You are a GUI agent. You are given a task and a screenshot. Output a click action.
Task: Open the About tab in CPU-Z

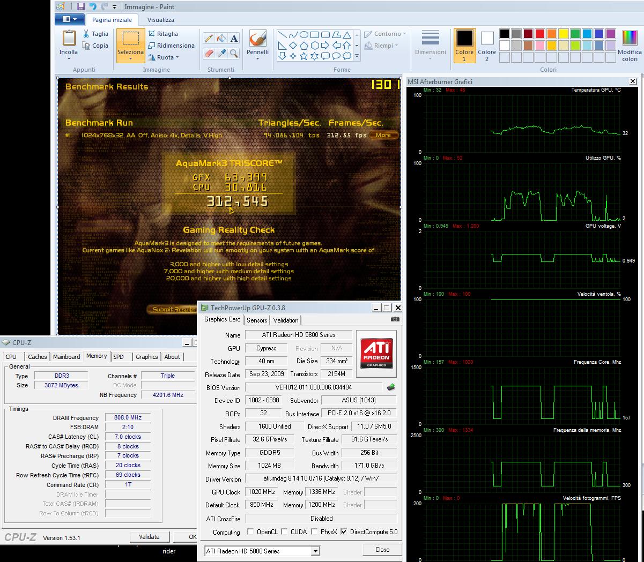coord(172,357)
